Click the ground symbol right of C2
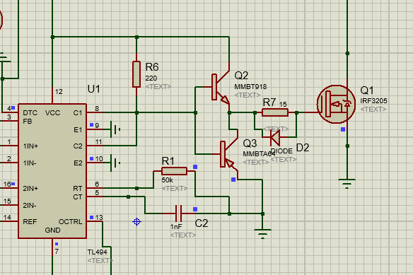The height and width of the screenshot is (275, 413). tap(262, 234)
